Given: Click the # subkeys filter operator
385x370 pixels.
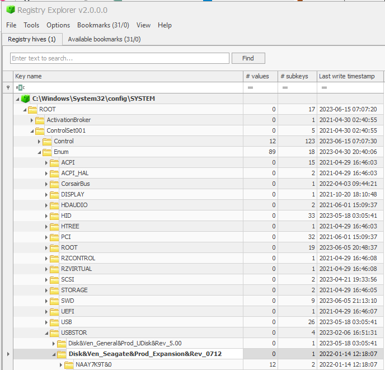Looking at the screenshot, I should pyautogui.click(x=285, y=87).
